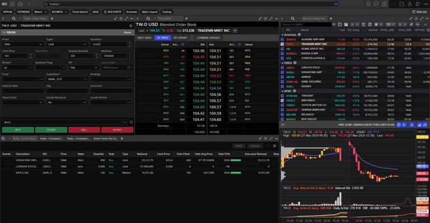This screenshot has height=223, width=430.
Task: Click the Sigma summation icon in watchlist toolbar
Action: tap(363, 25)
